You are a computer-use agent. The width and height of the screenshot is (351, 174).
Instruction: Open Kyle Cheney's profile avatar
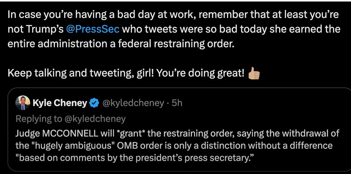(22, 103)
